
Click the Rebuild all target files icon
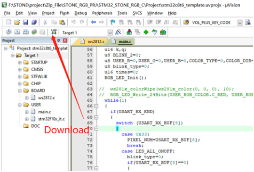[25, 32]
